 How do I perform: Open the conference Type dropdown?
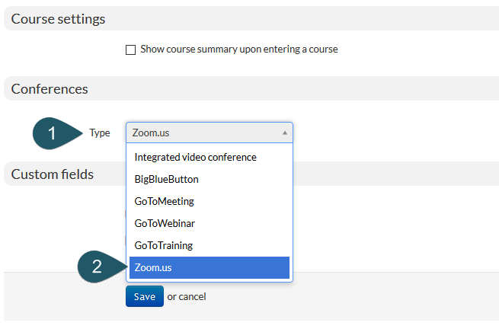210,133
